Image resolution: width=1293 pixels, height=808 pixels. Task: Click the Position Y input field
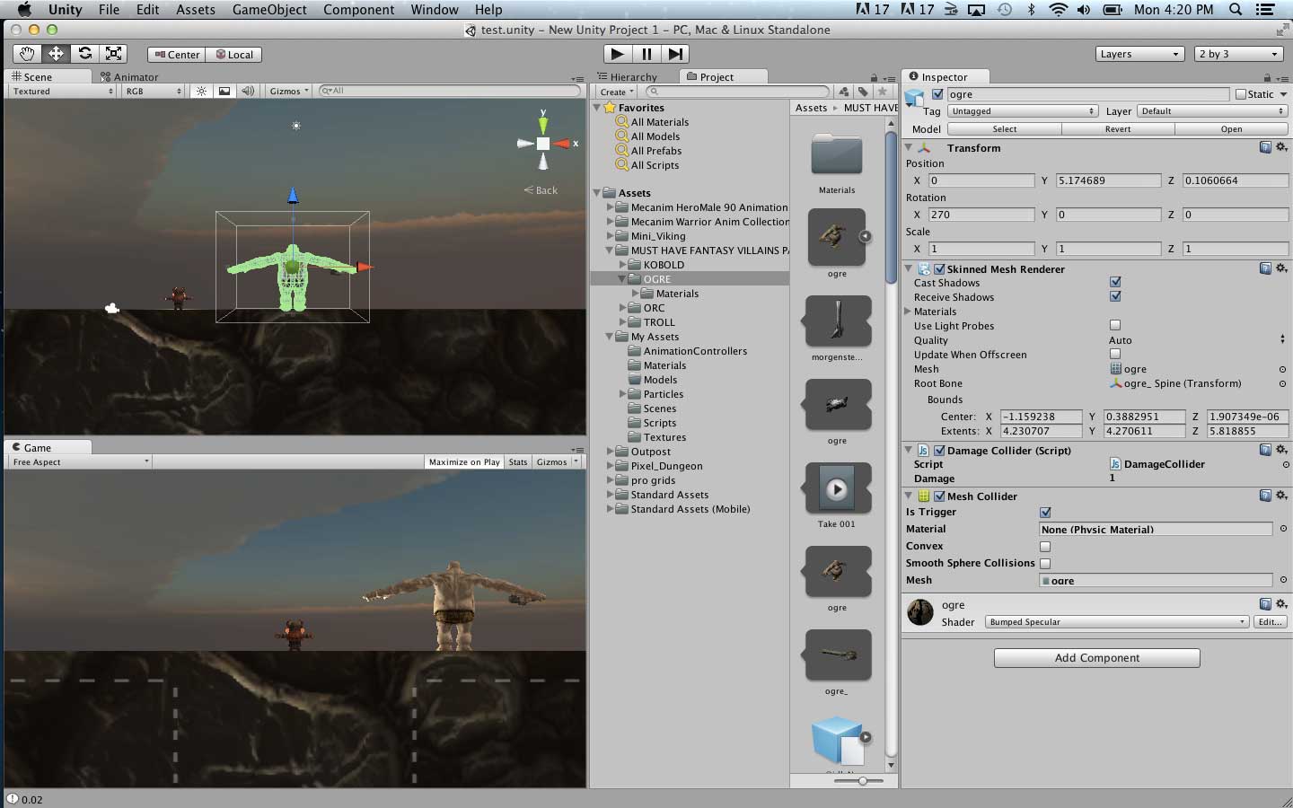pos(1108,180)
